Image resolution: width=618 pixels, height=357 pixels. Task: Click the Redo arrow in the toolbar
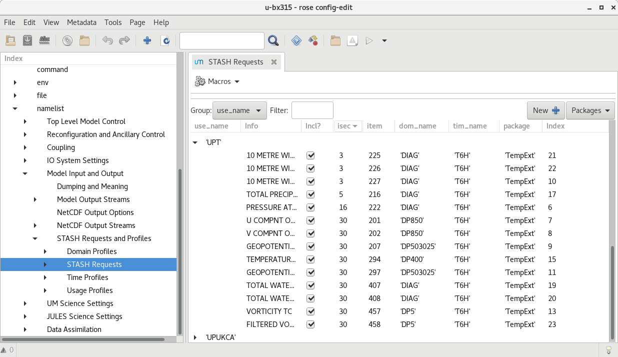click(124, 40)
